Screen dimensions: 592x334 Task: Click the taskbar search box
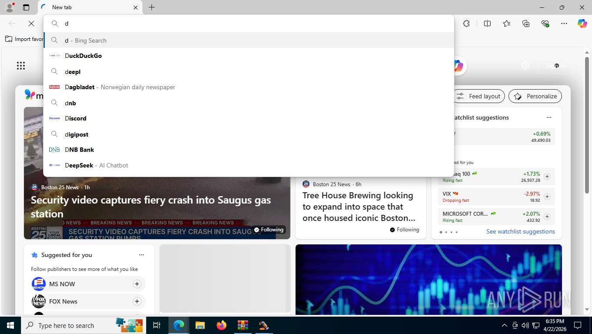point(83,325)
